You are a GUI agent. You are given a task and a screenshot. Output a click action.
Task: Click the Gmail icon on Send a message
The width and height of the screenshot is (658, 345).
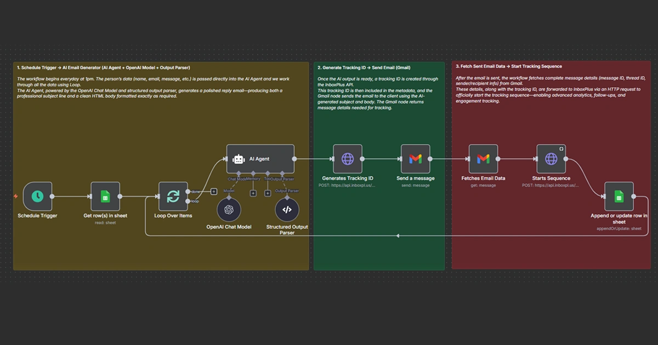click(x=416, y=159)
